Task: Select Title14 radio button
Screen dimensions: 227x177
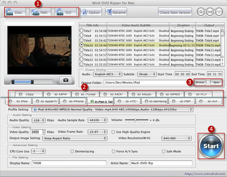Action: (81, 64)
